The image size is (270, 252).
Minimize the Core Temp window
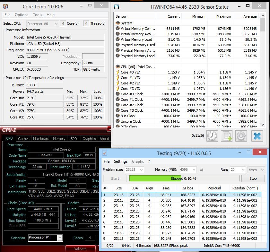tap(81, 6)
